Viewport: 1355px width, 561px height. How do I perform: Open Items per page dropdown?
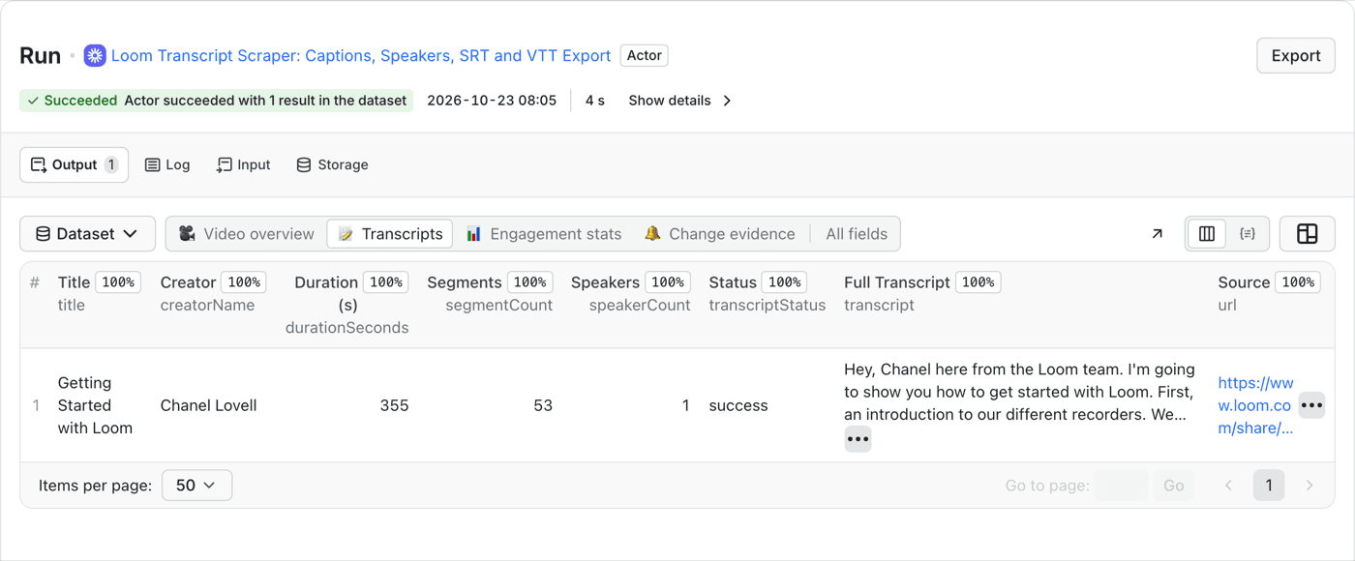click(196, 486)
